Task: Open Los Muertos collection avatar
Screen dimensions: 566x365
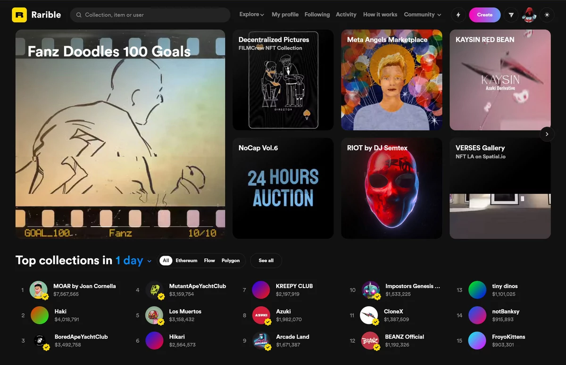Action: [x=155, y=315]
